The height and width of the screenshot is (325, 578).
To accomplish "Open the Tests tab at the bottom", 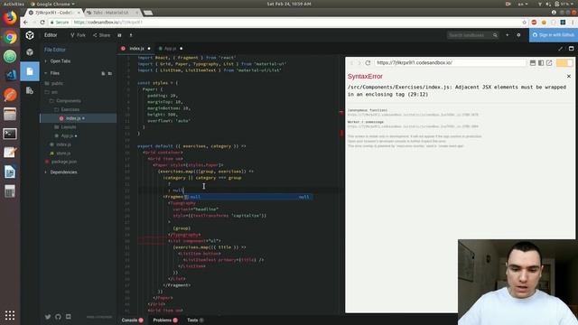I will [x=195, y=320].
